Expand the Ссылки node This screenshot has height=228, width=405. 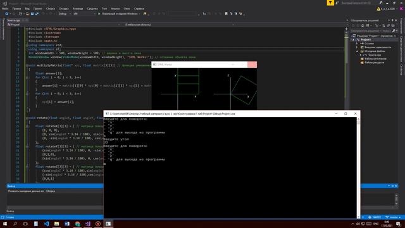click(357, 44)
